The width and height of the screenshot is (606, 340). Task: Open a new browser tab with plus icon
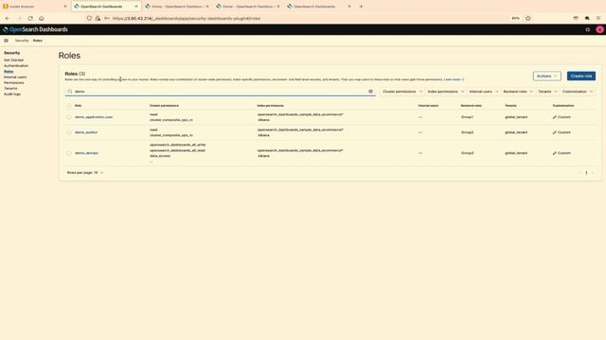click(x=362, y=7)
